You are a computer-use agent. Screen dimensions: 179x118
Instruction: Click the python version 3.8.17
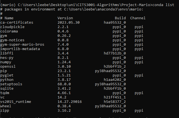pyautogui.click(x=64, y=80)
